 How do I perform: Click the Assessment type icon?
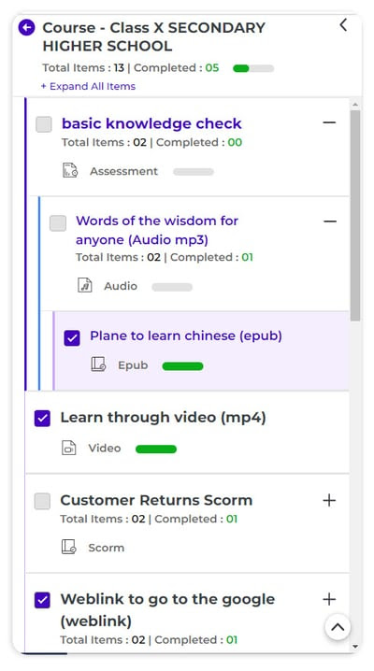pyautogui.click(x=70, y=171)
